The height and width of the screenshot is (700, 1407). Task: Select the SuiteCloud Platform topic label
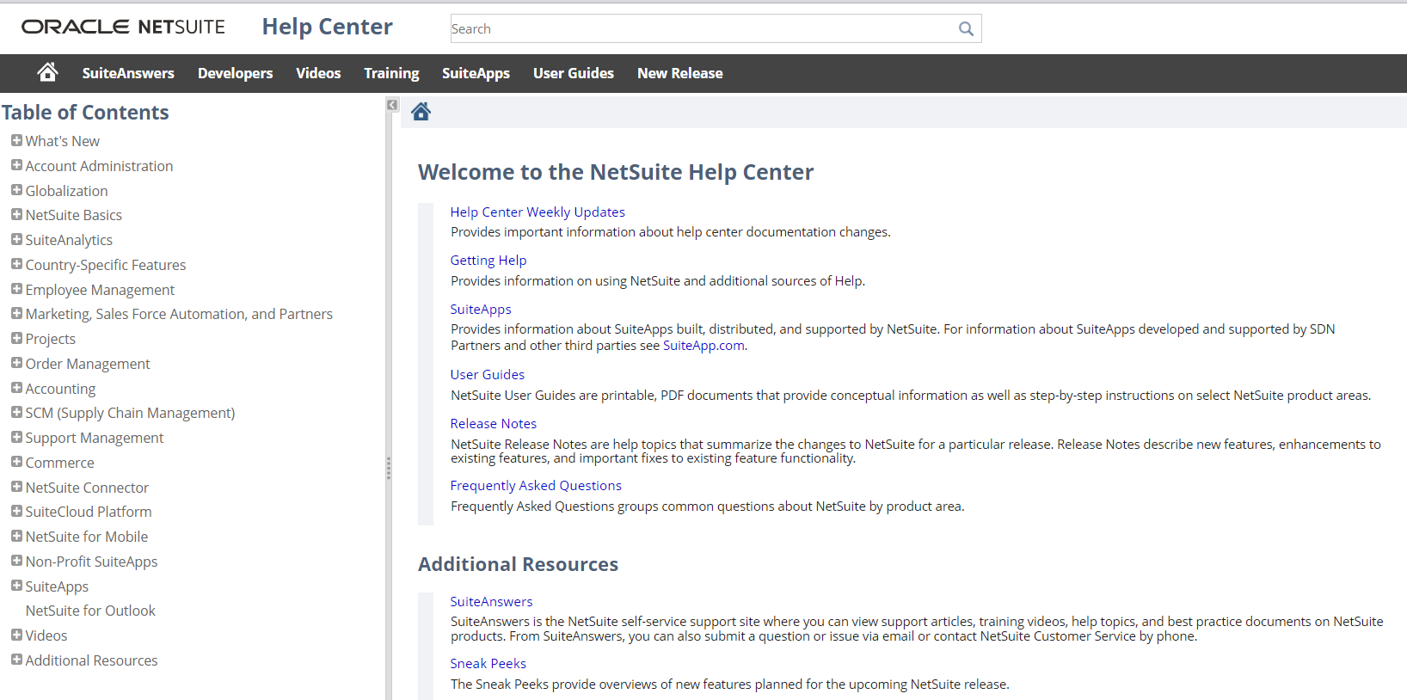89,512
